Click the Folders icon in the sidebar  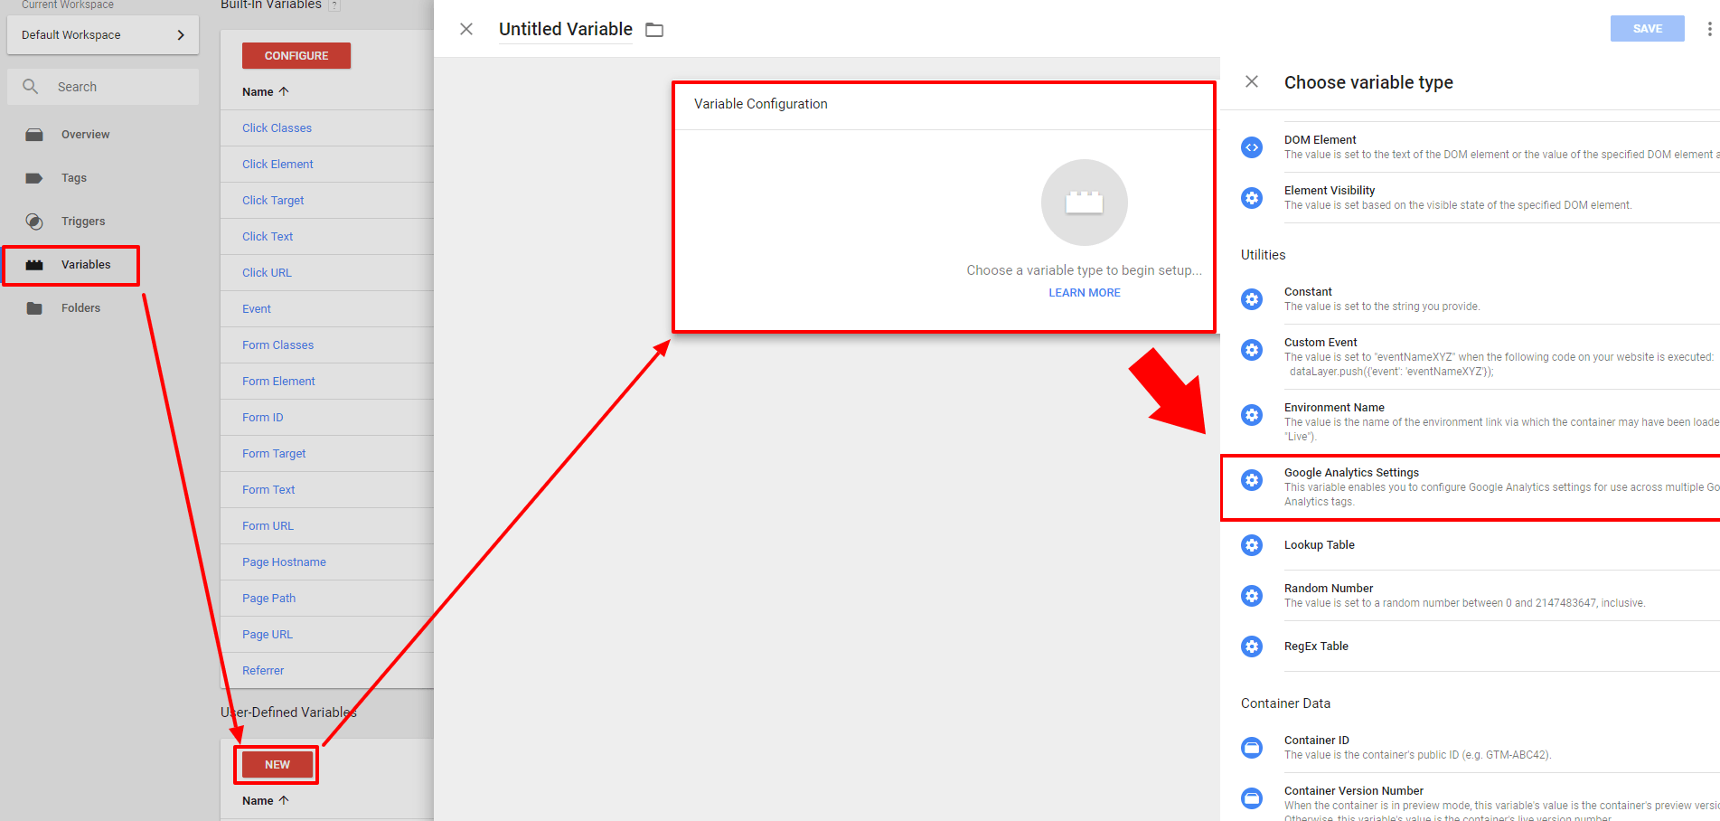tap(34, 308)
